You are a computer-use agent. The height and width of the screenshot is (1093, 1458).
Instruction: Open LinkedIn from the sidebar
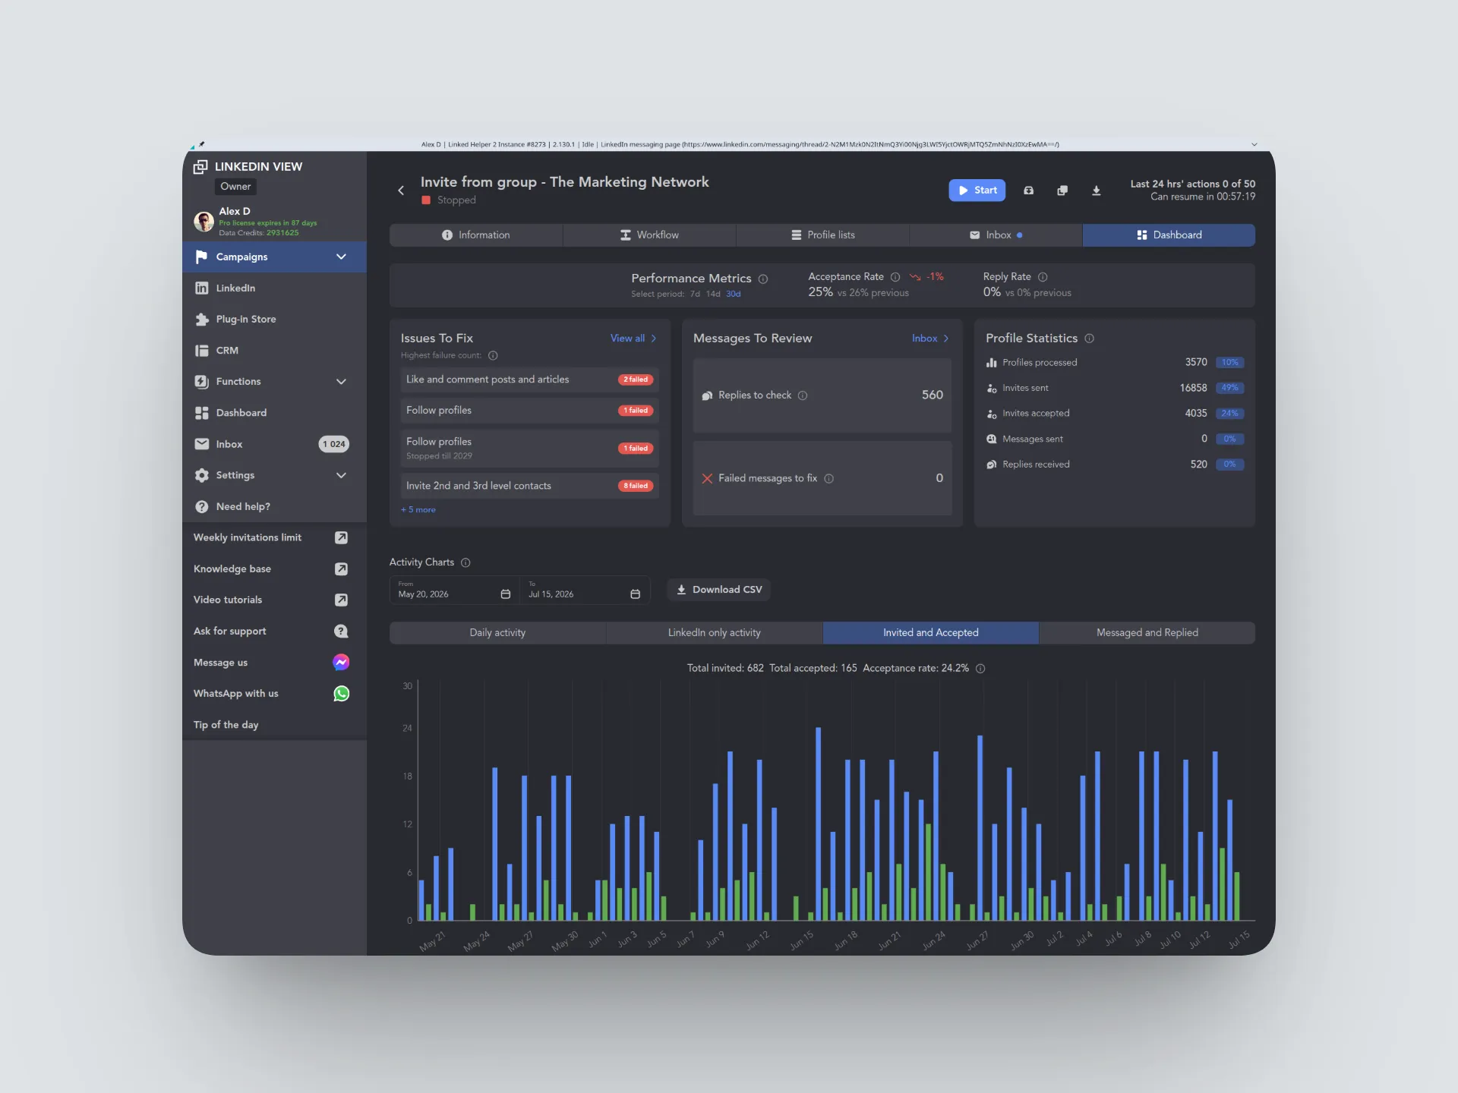click(274, 288)
